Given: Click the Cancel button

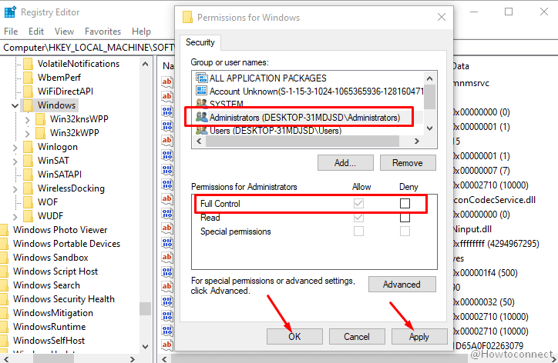Looking at the screenshot, I should [357, 336].
